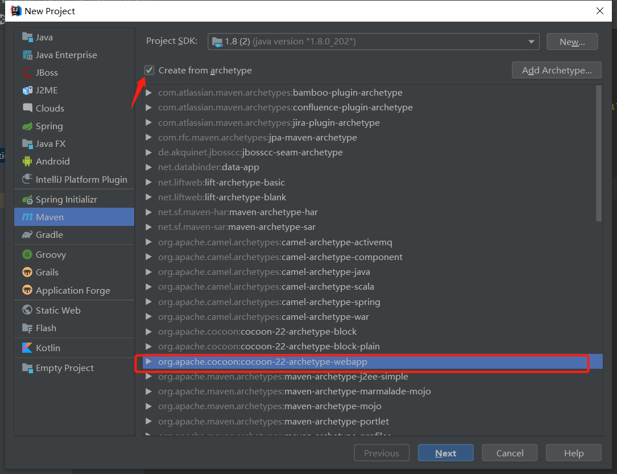Select the Java FX folder icon

[27, 144]
